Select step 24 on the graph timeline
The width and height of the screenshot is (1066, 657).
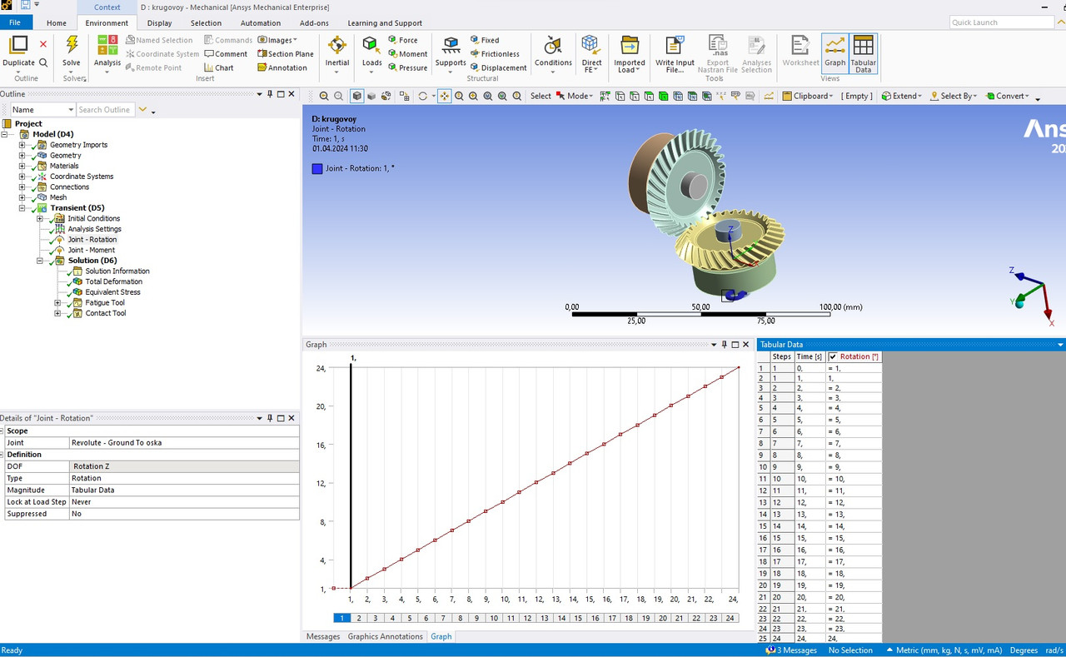click(x=730, y=618)
